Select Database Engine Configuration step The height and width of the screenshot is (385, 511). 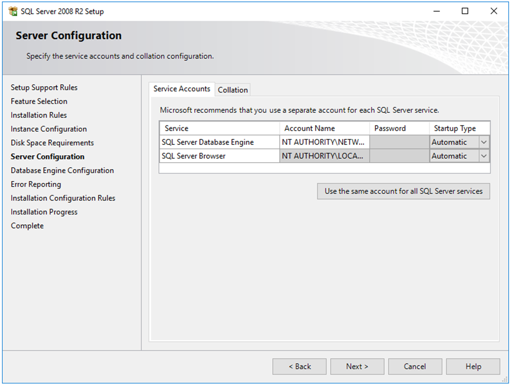point(62,171)
